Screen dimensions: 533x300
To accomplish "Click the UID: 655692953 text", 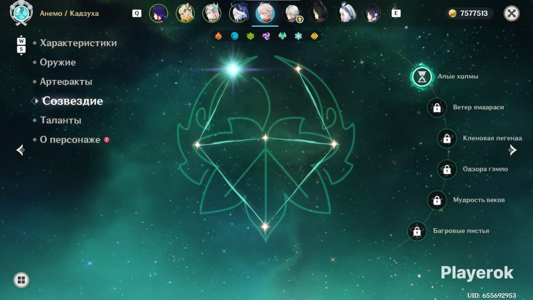I will (x=492, y=295).
